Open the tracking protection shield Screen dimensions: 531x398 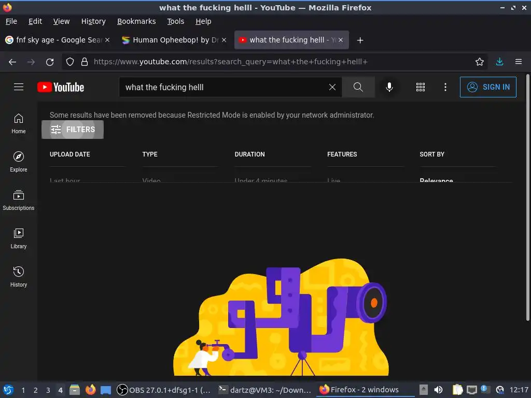(x=70, y=62)
